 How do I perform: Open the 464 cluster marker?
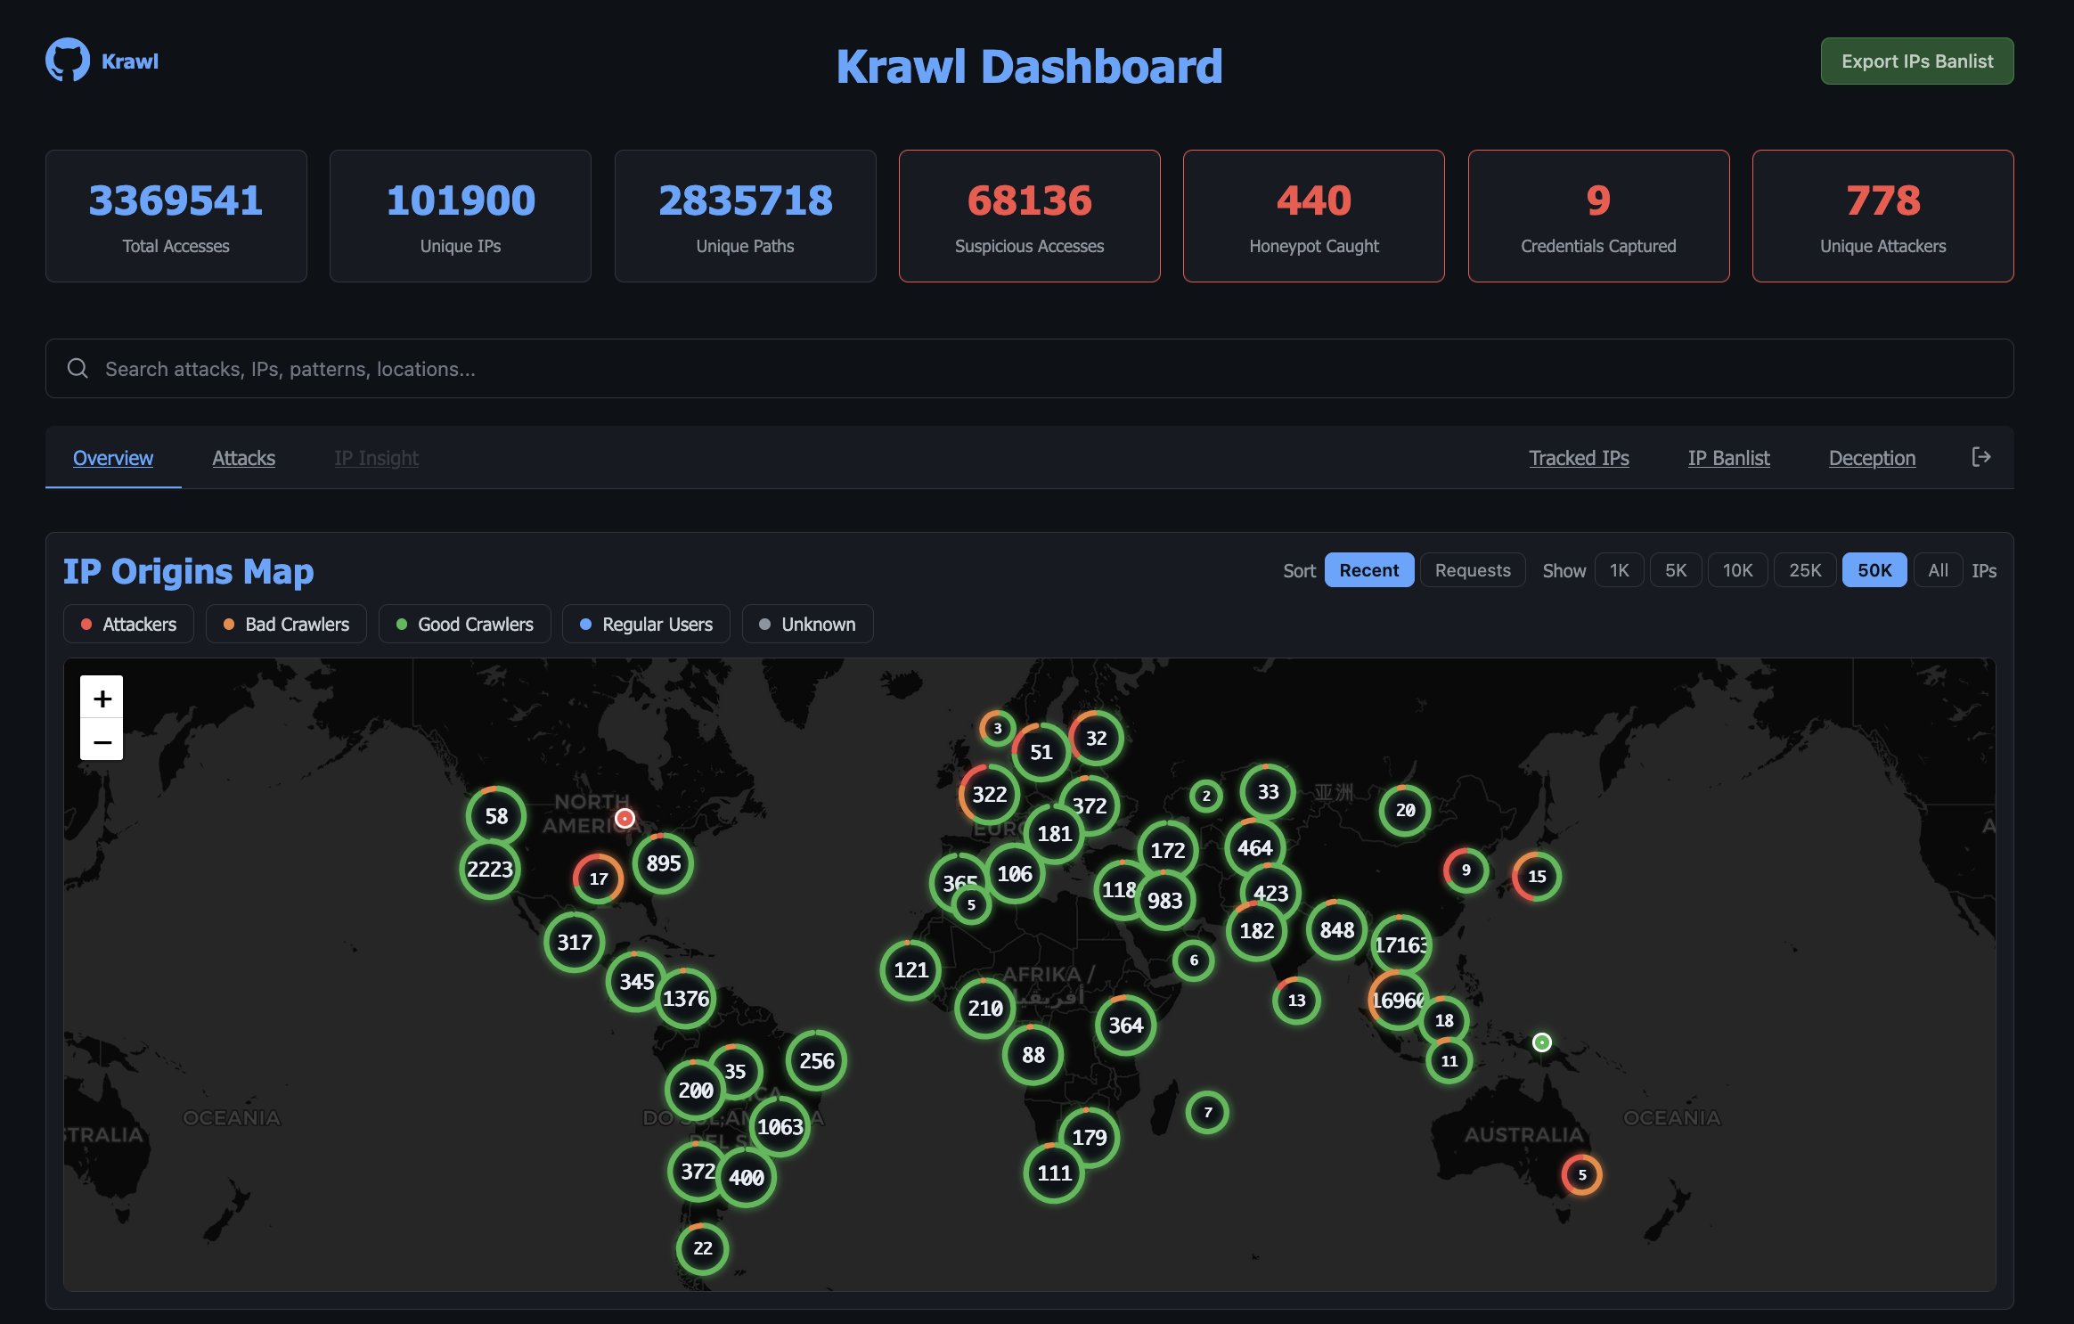pos(1254,848)
